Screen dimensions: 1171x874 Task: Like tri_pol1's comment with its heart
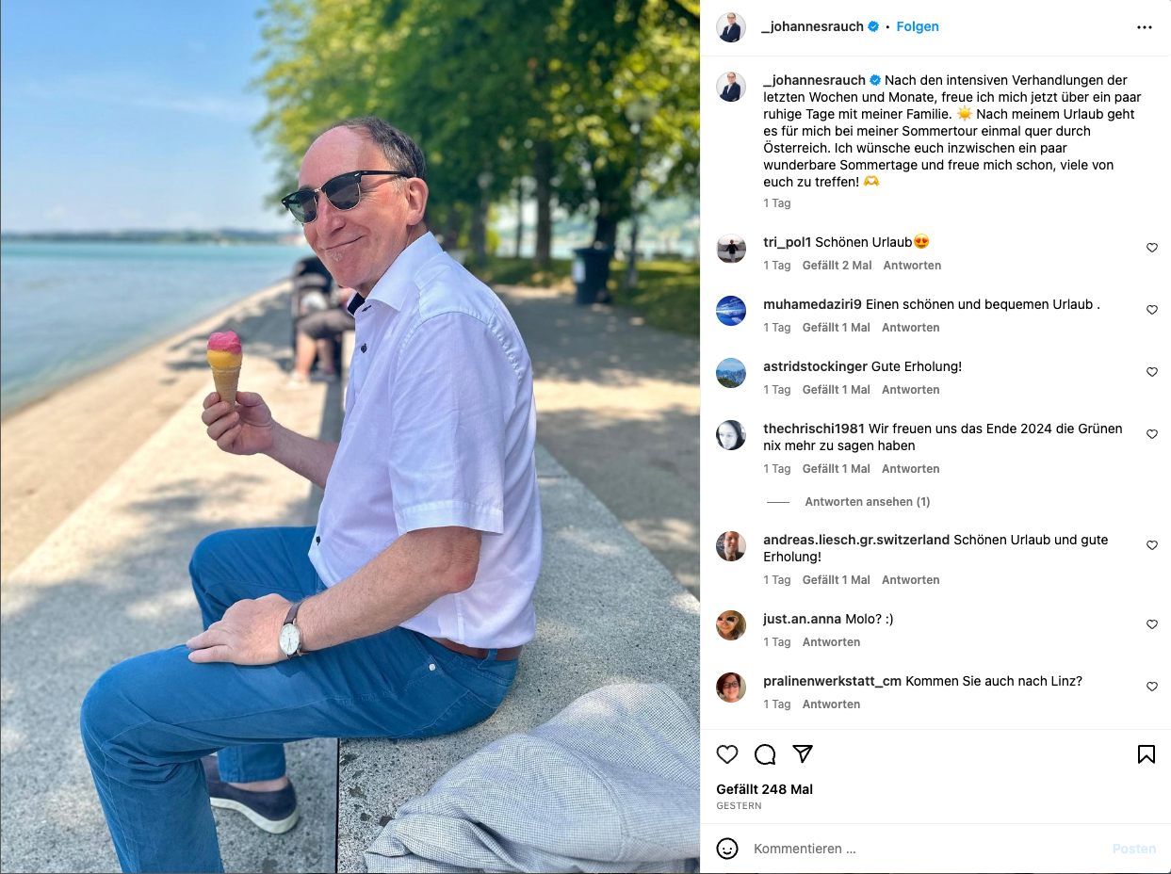(x=1151, y=248)
